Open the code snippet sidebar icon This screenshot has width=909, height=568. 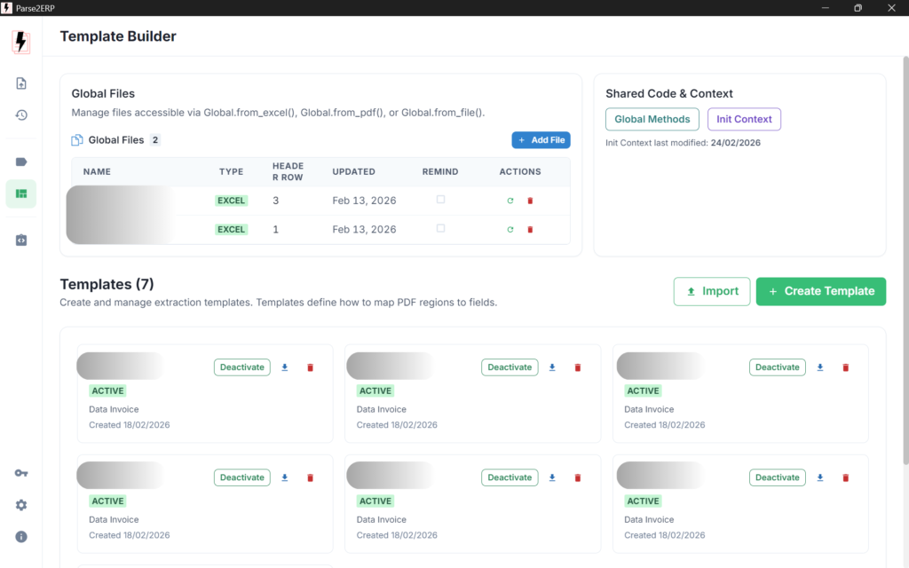pos(21,240)
